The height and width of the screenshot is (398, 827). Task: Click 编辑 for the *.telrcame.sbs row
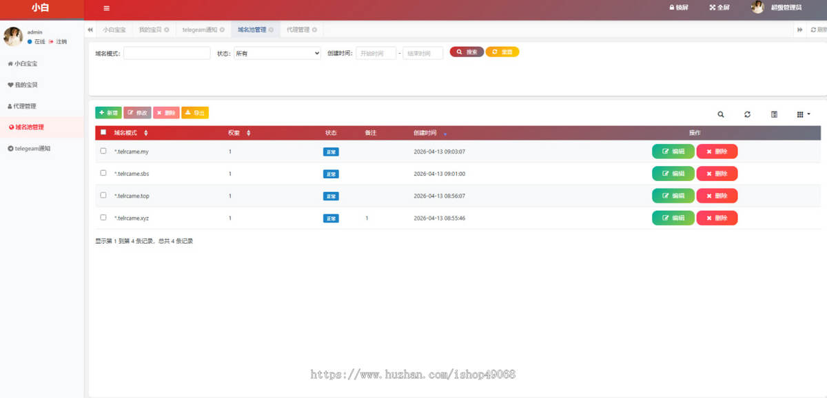pyautogui.click(x=673, y=174)
